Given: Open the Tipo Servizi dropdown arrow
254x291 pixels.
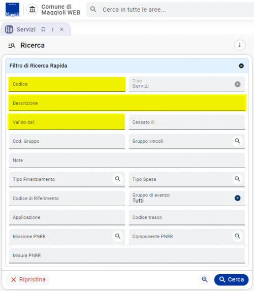Looking at the screenshot, I should point(237,84).
